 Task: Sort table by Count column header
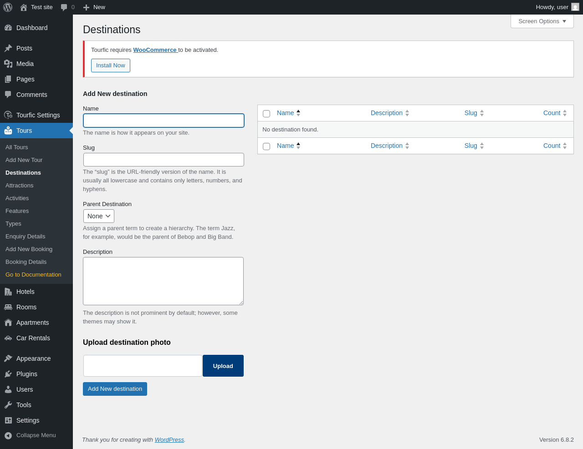point(552,113)
